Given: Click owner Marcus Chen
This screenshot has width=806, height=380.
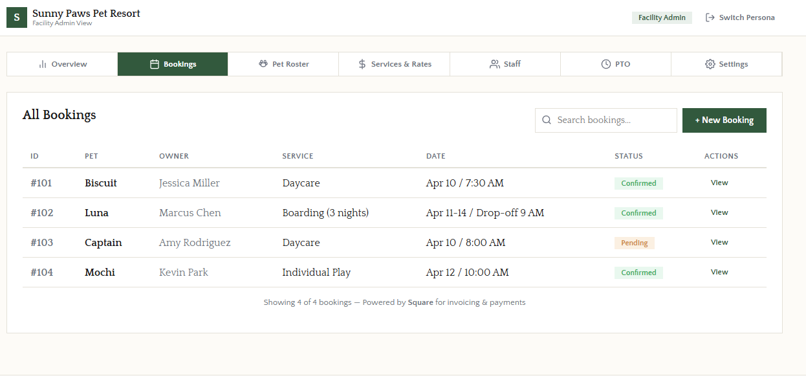Looking at the screenshot, I should pos(190,213).
